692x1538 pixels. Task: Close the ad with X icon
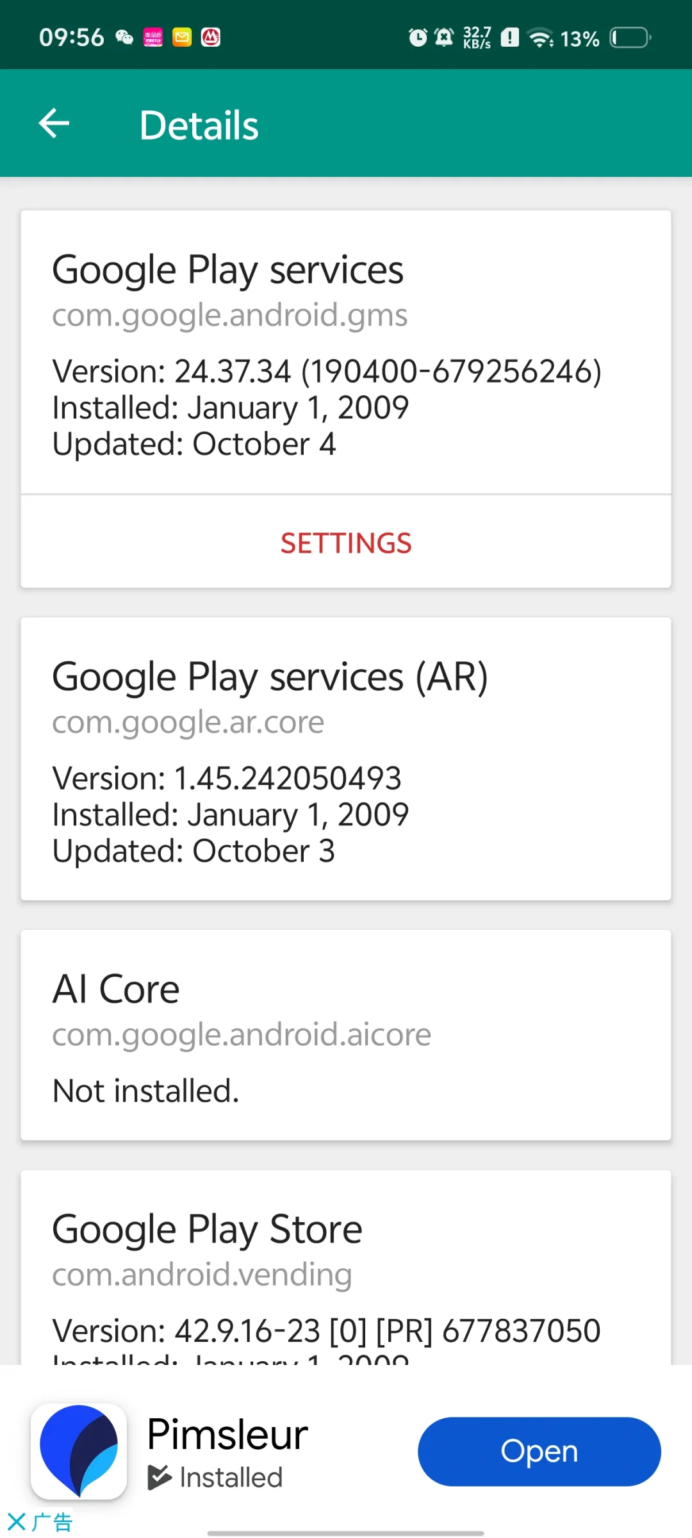click(17, 1521)
